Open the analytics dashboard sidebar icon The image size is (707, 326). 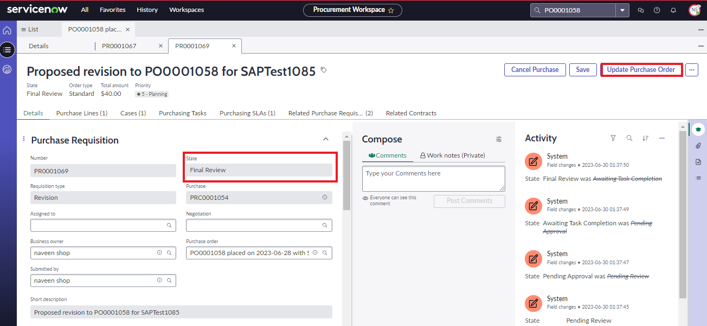[7, 69]
